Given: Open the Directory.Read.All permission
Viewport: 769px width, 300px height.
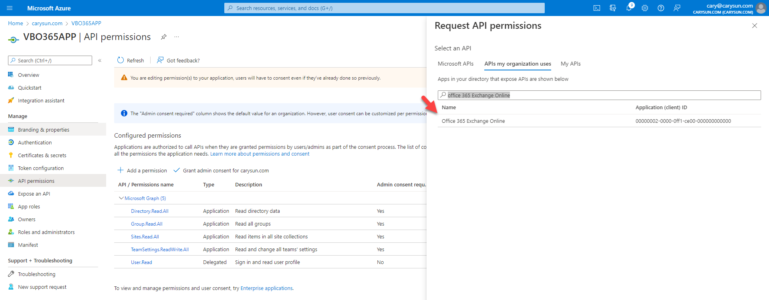Looking at the screenshot, I should tap(150, 211).
